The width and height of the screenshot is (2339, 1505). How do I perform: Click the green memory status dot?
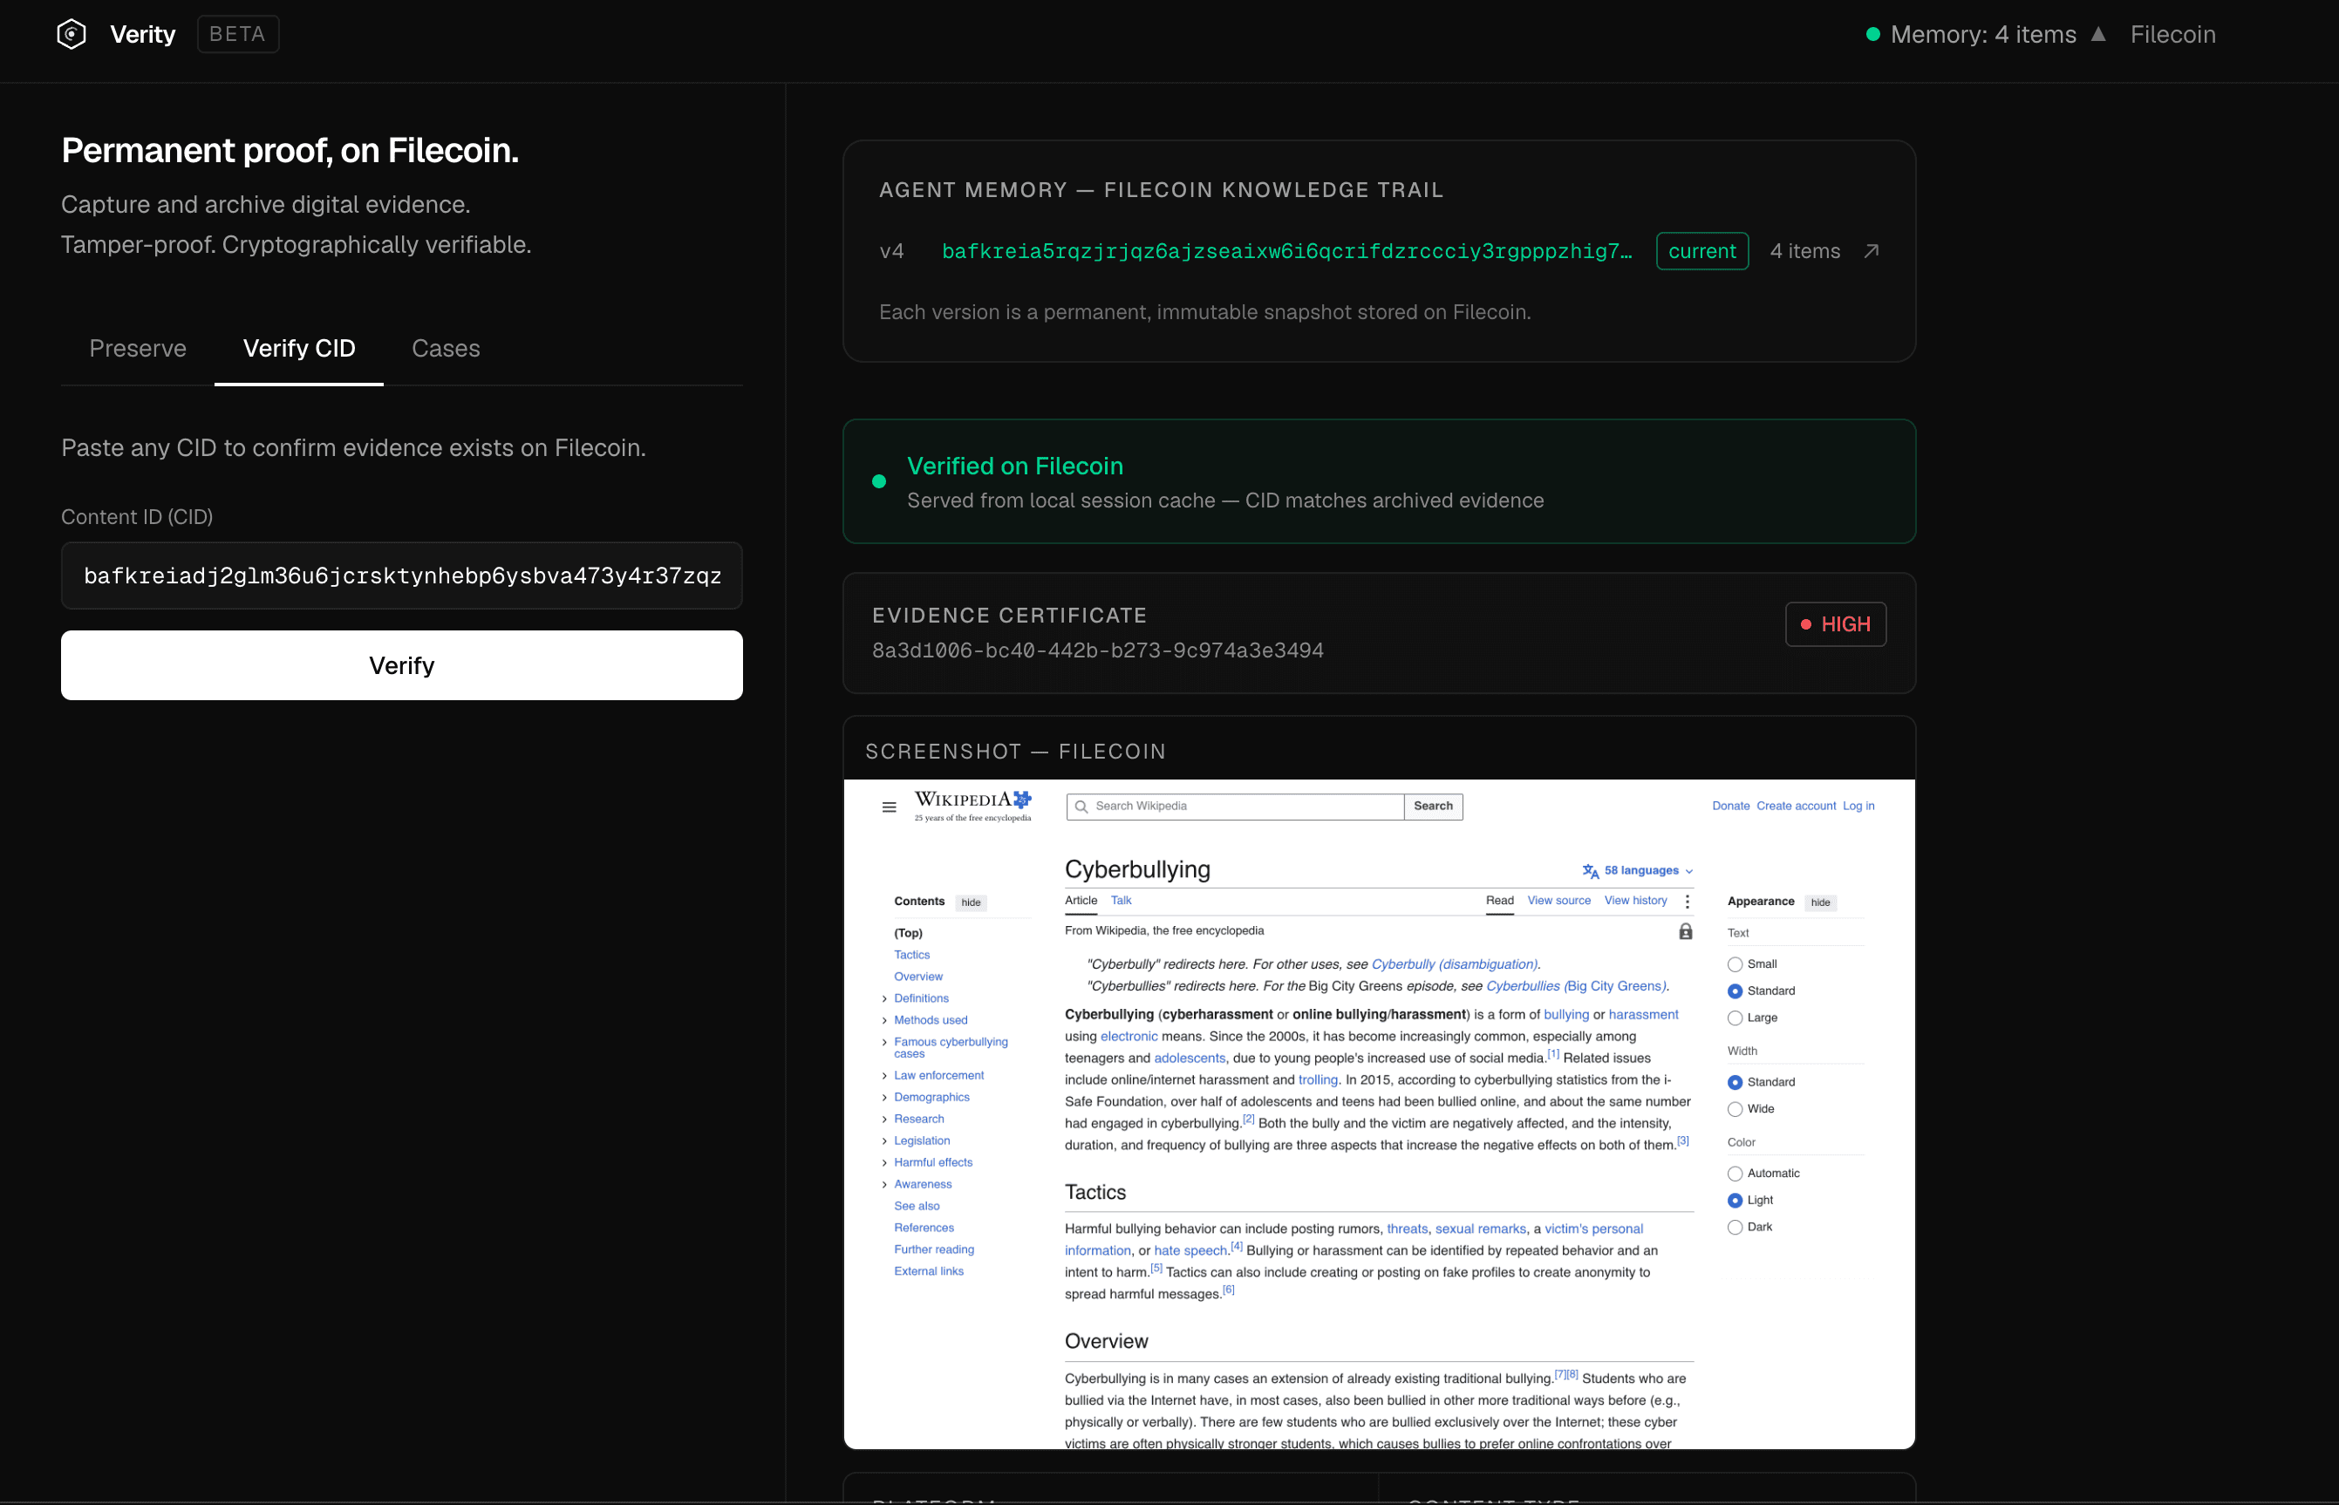click(1872, 34)
